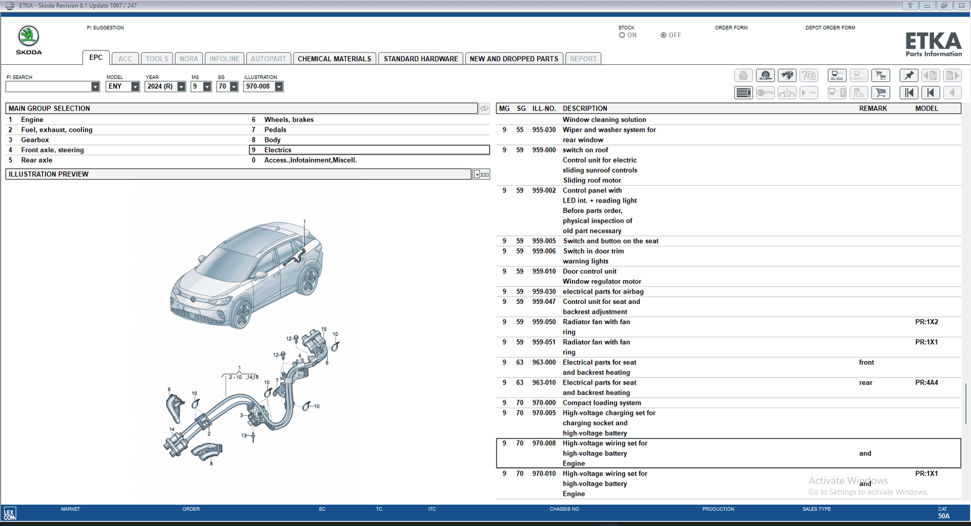Click the pushpin bookmark icon

[908, 75]
